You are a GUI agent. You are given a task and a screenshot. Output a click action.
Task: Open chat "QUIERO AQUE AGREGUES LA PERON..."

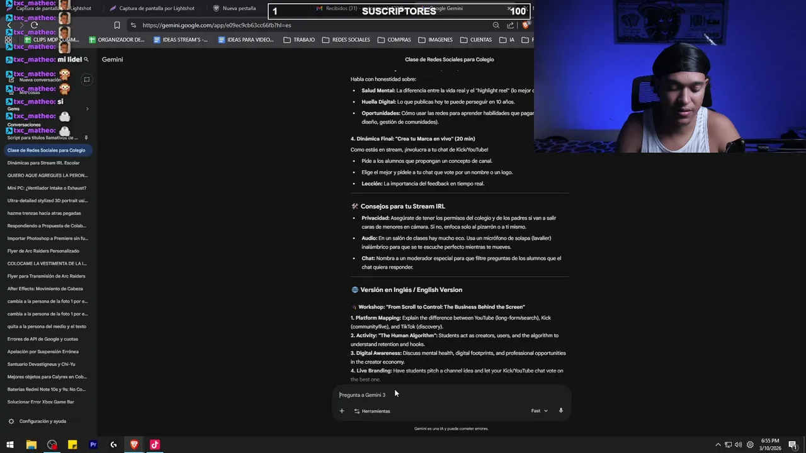(x=47, y=176)
